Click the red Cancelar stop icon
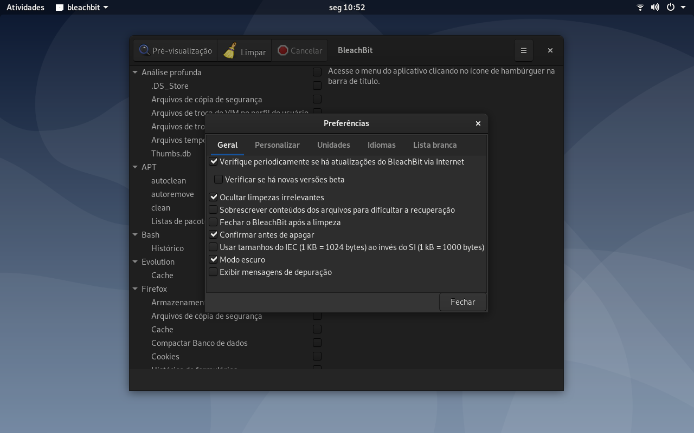Screen dimensions: 694x433 point(282,50)
